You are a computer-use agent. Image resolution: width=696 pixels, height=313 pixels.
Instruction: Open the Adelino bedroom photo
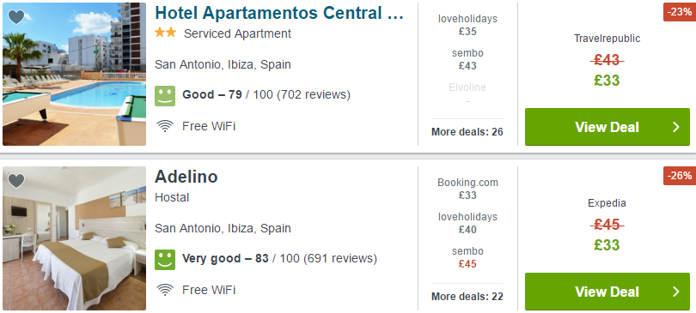coord(74,238)
